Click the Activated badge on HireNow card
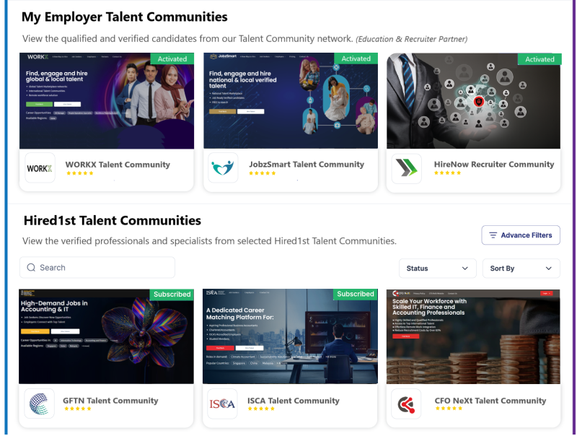 tap(539, 59)
